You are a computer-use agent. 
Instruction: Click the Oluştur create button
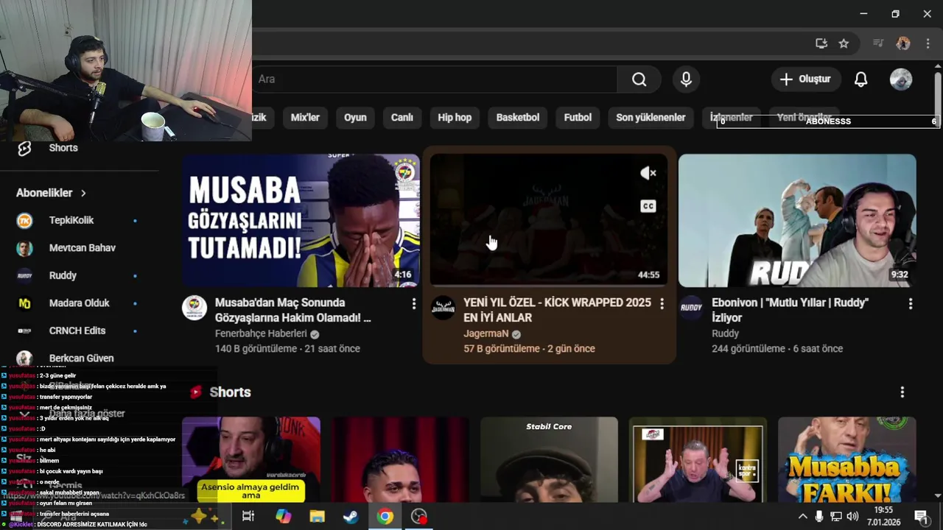[805, 79]
